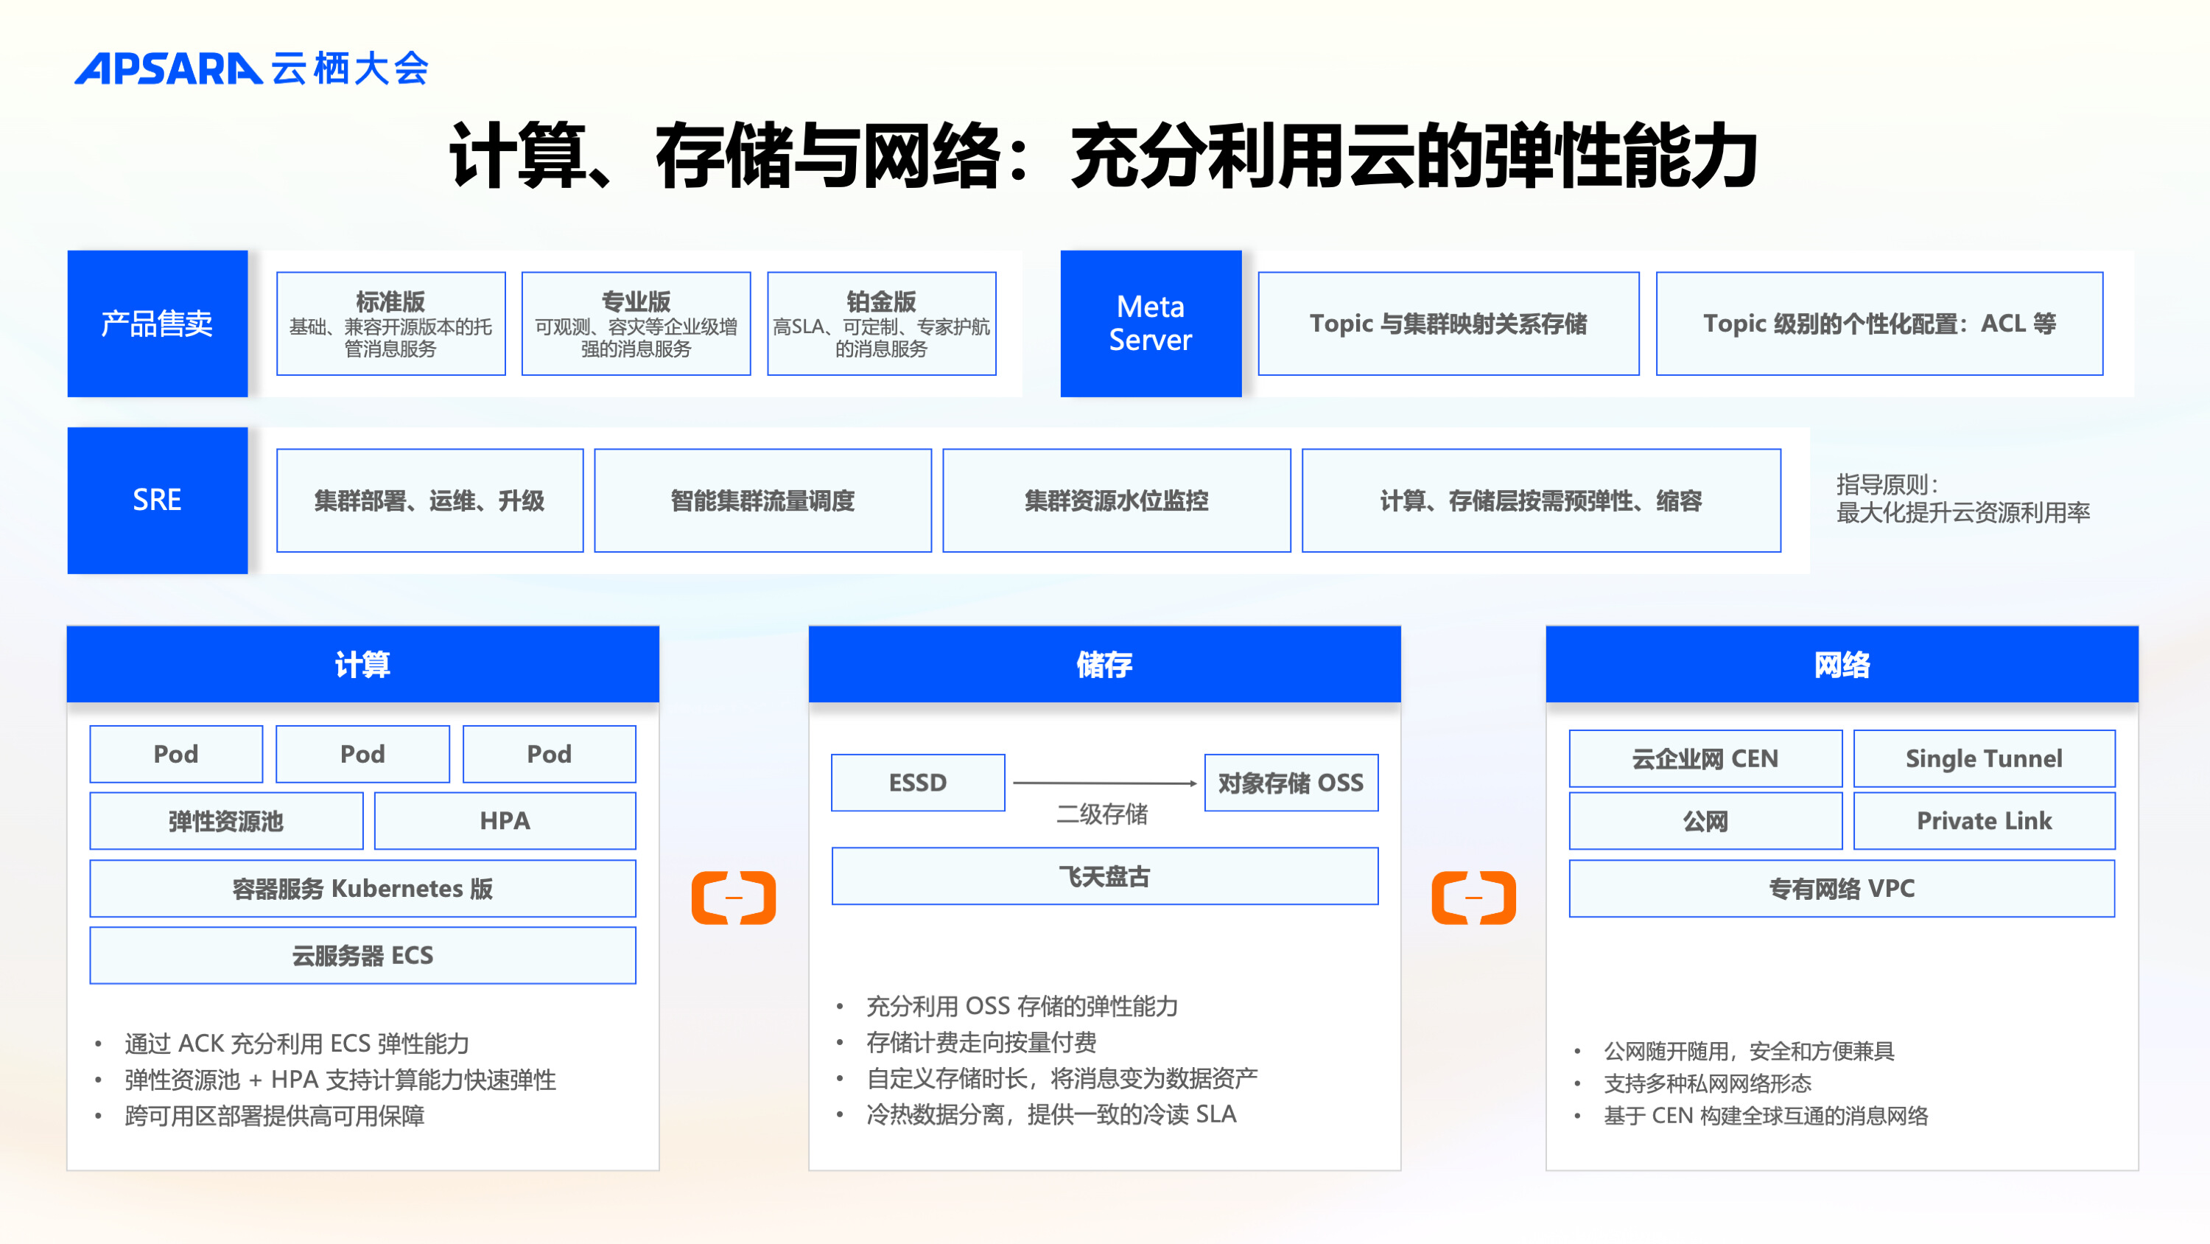Select the HPA box
Screen dimensions: 2210x1244
tap(505, 821)
